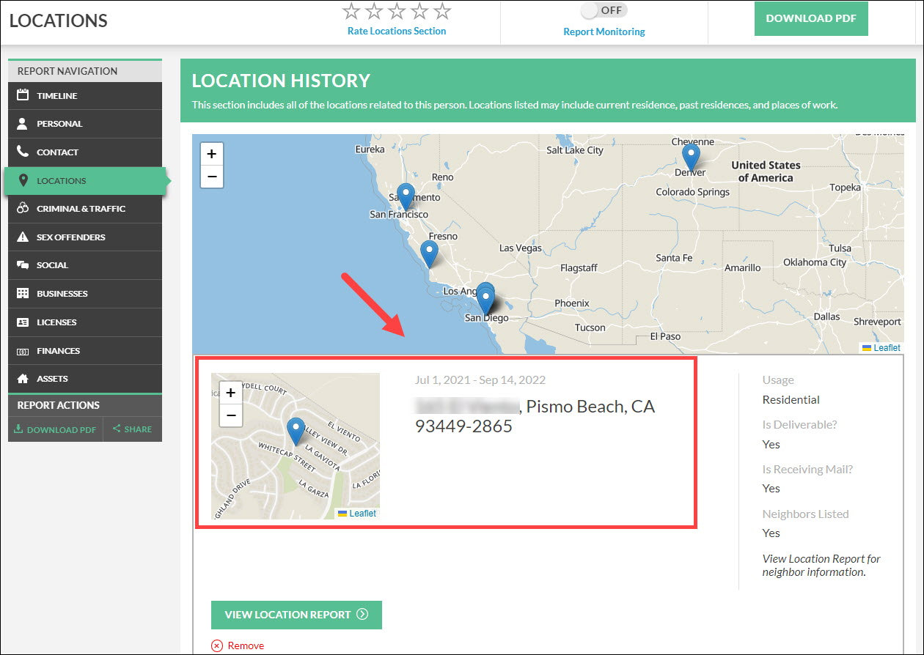Screen dimensions: 924x655
Task: Open the Timeline section in report navigation
Action: pos(85,96)
